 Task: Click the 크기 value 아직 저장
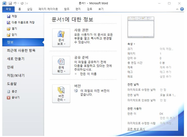[166, 49]
